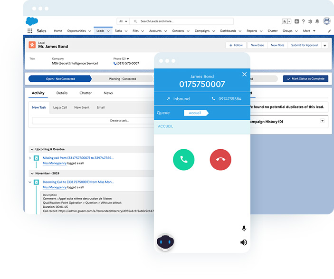
Task: Click the call icon on Missing call entry
Action: tap(37, 158)
